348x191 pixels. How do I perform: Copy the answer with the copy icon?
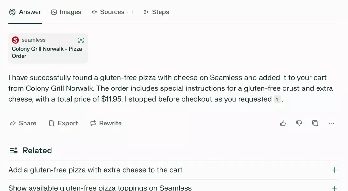point(315,123)
